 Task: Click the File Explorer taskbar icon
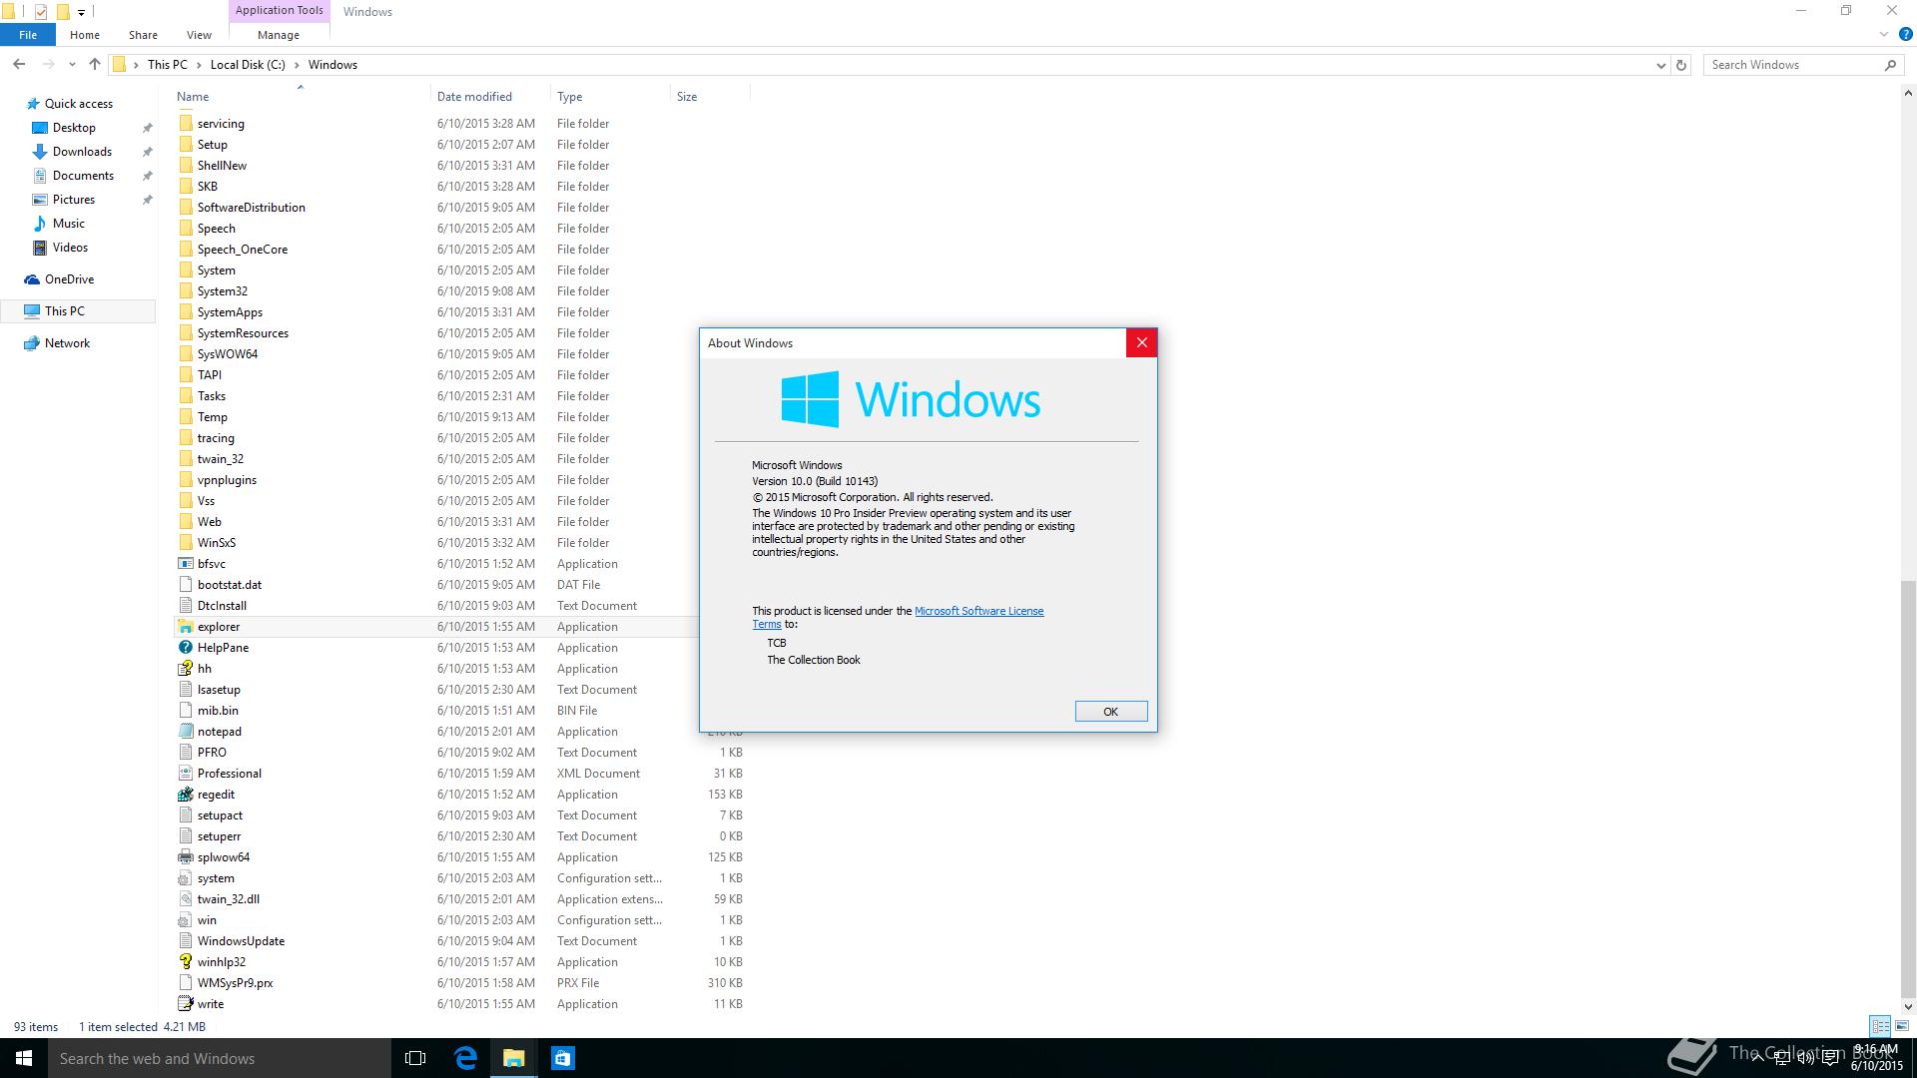(513, 1058)
